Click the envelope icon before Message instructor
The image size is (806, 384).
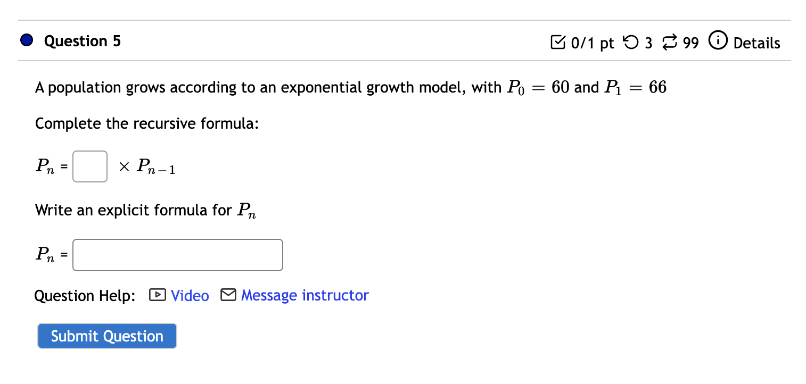point(228,295)
